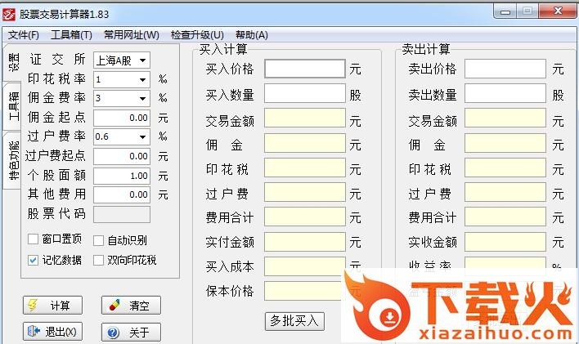Open the 文件(F) menu
Viewport: 579px width, 344px height.
pyautogui.click(x=23, y=35)
